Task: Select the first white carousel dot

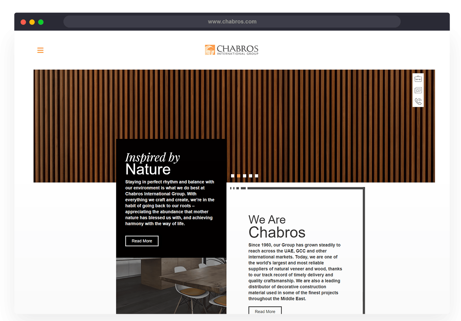Action: pos(233,176)
